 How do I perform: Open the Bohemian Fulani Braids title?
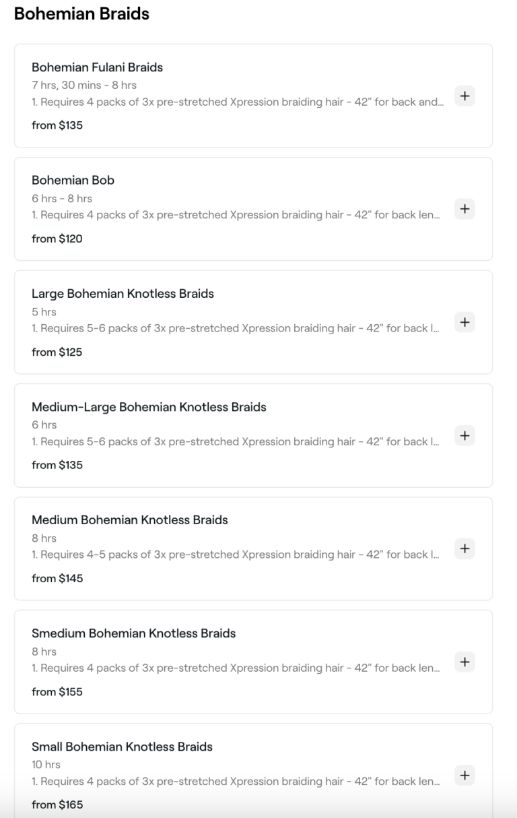(97, 67)
